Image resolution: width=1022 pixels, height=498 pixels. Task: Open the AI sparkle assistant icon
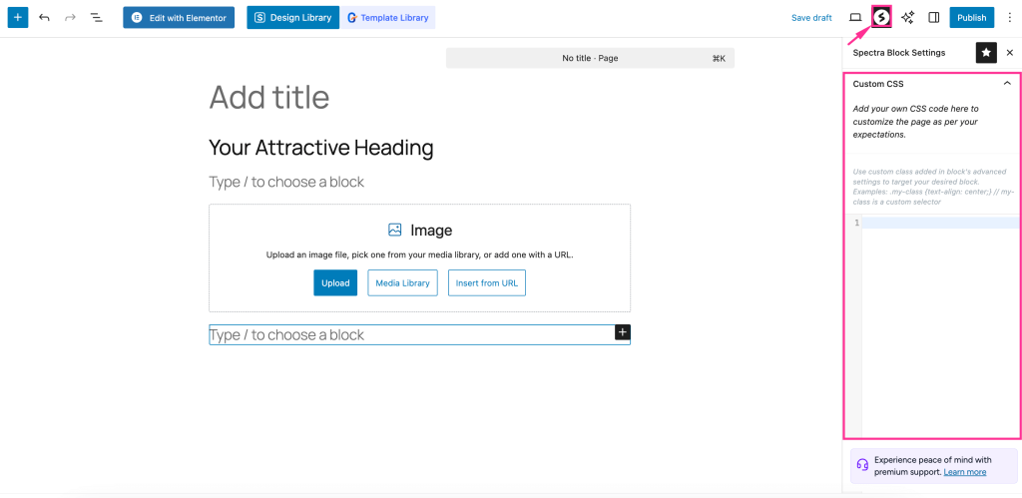(907, 17)
